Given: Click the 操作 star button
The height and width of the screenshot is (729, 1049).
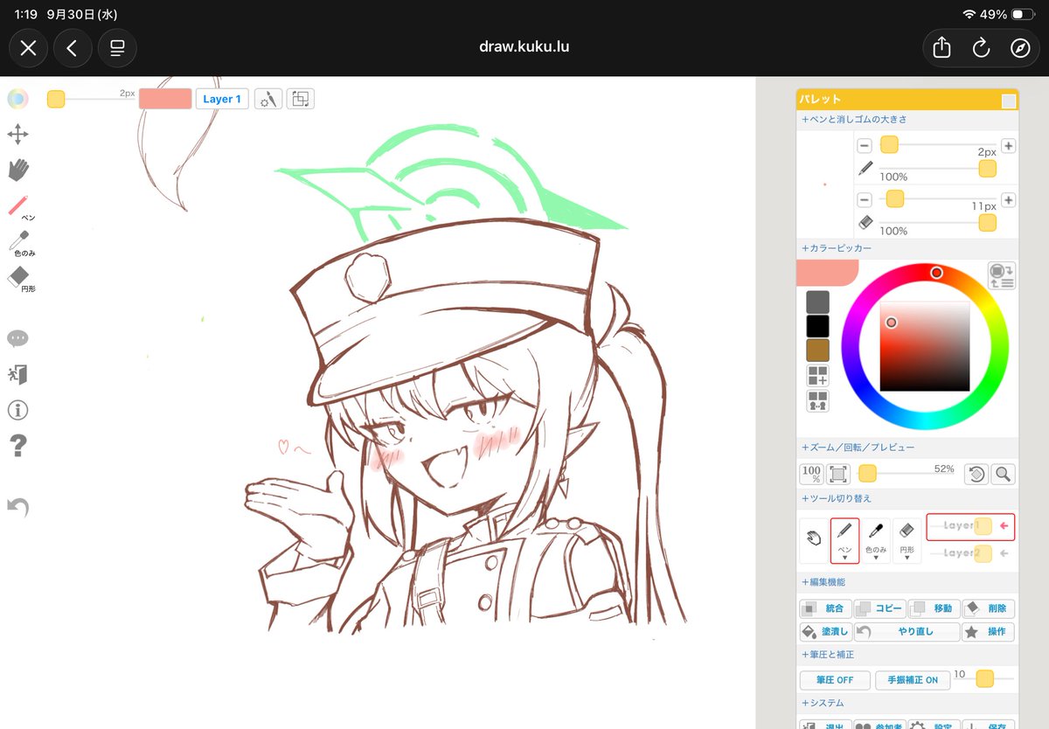Looking at the screenshot, I should click(x=988, y=632).
